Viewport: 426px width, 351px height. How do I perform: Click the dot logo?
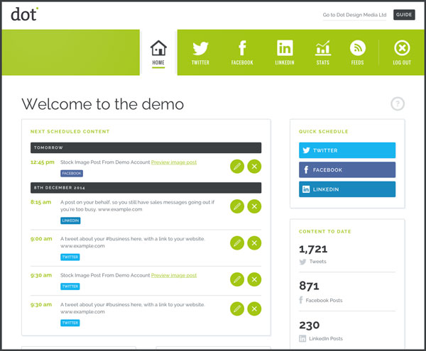point(24,14)
